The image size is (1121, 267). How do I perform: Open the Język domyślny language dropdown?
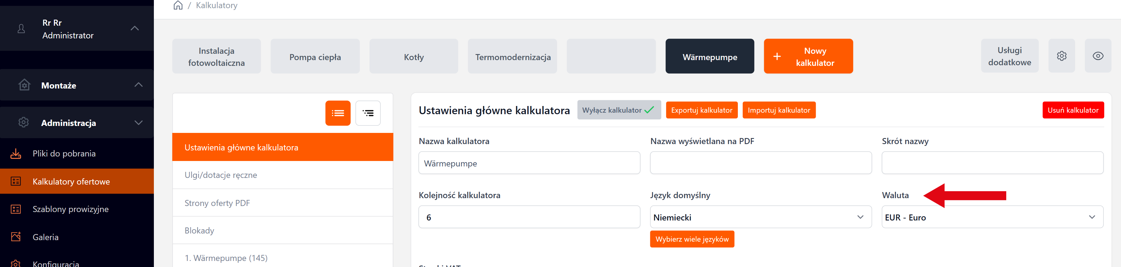coord(761,217)
